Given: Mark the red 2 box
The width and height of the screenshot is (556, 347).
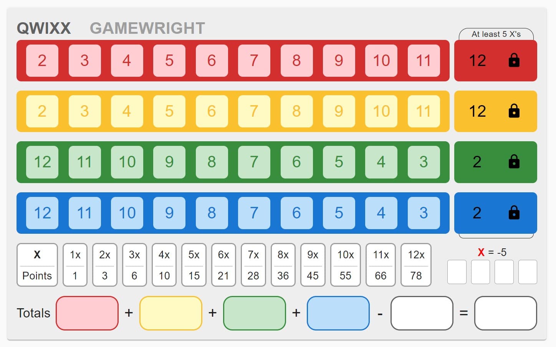Looking at the screenshot, I should point(42,60).
